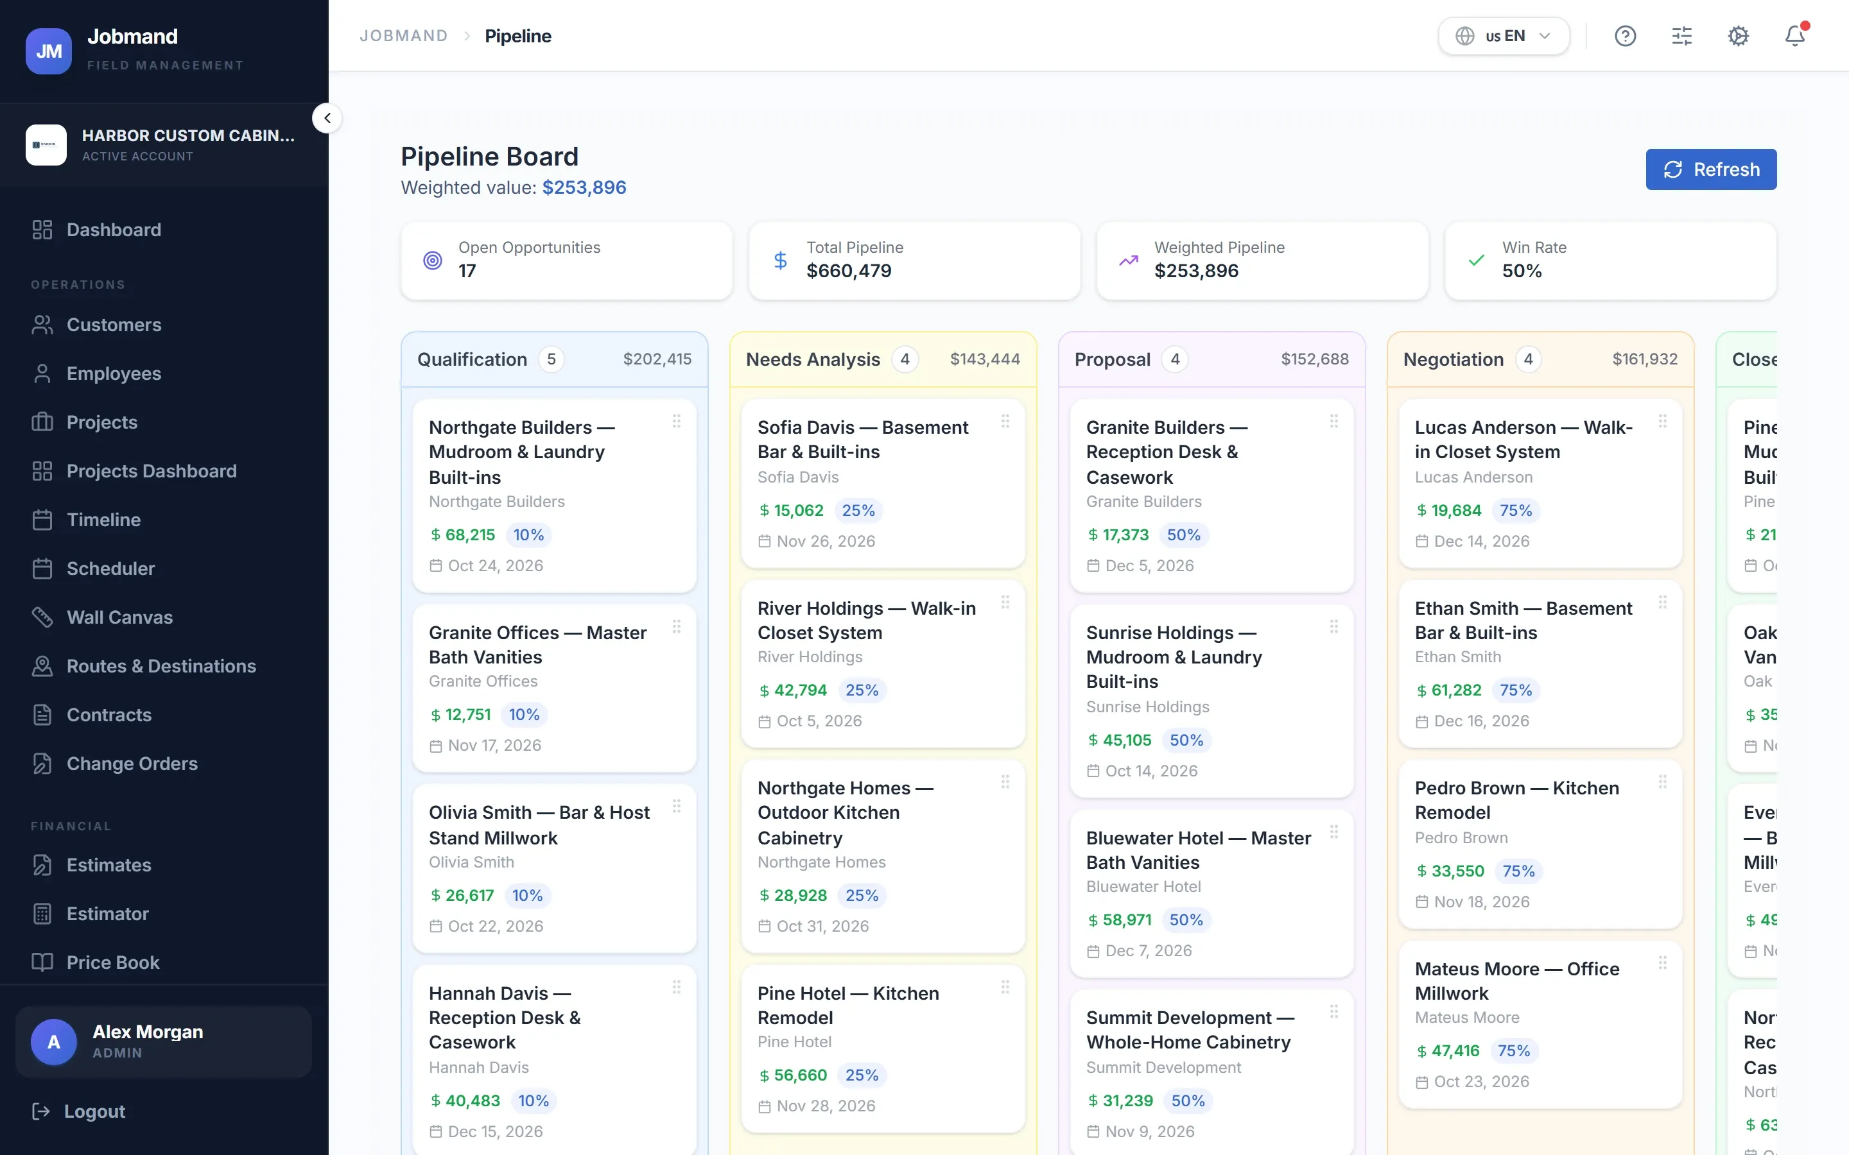Viewport: 1849px width, 1155px height.
Task: Click the Weighted value $253,896 text
Action: 514,188
